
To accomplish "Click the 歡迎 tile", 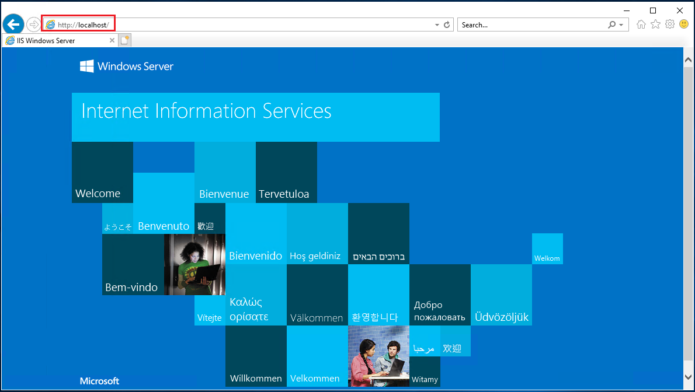I will point(210,218).
